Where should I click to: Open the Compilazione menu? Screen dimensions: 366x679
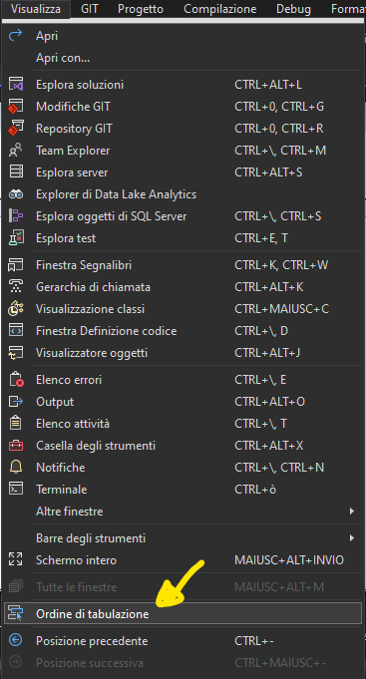click(220, 9)
